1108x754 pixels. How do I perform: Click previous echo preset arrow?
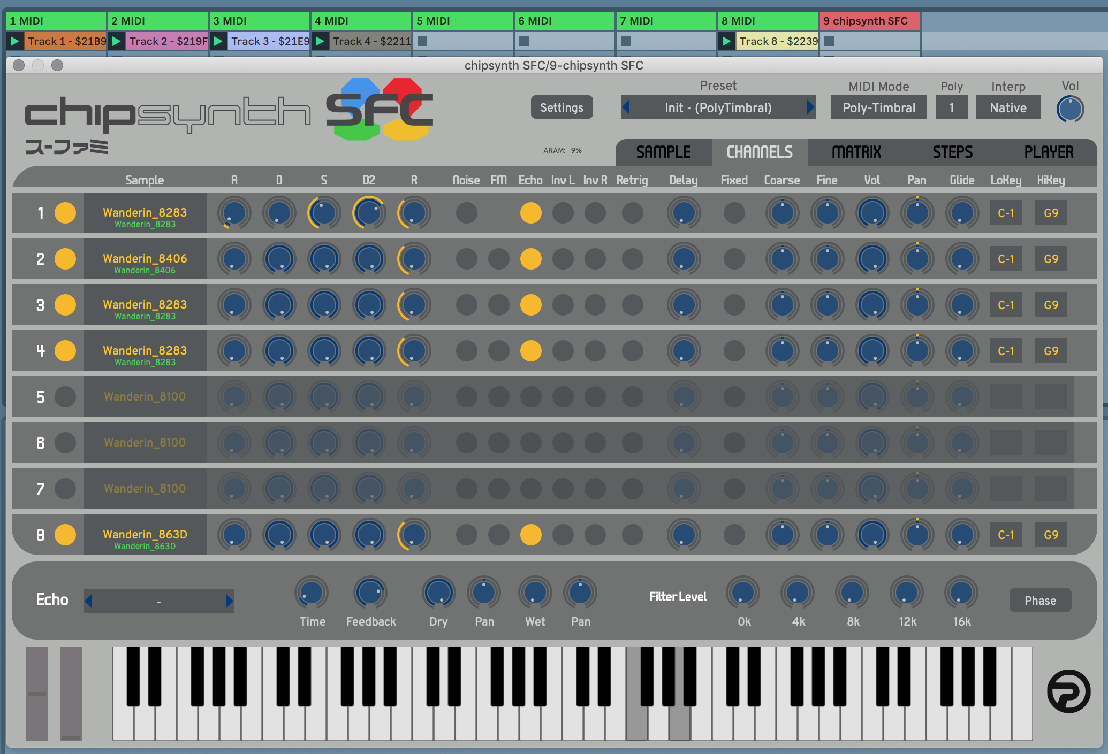point(89,601)
